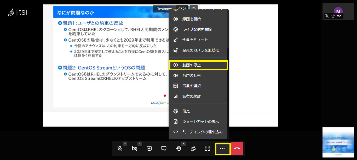Select the 'me' participant thumbnail
Viewport: 357px width, 160px height.
(338, 11)
